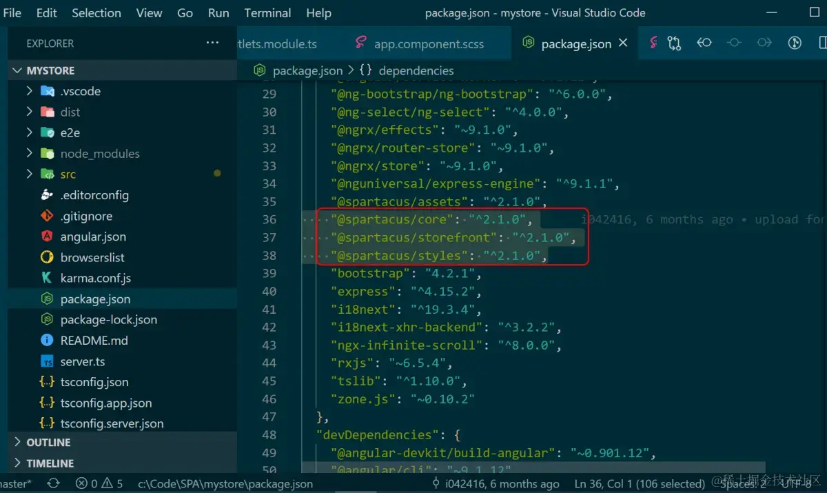Click file path c:\Code\SPA\mystore\package.json in status bar

[225, 484]
